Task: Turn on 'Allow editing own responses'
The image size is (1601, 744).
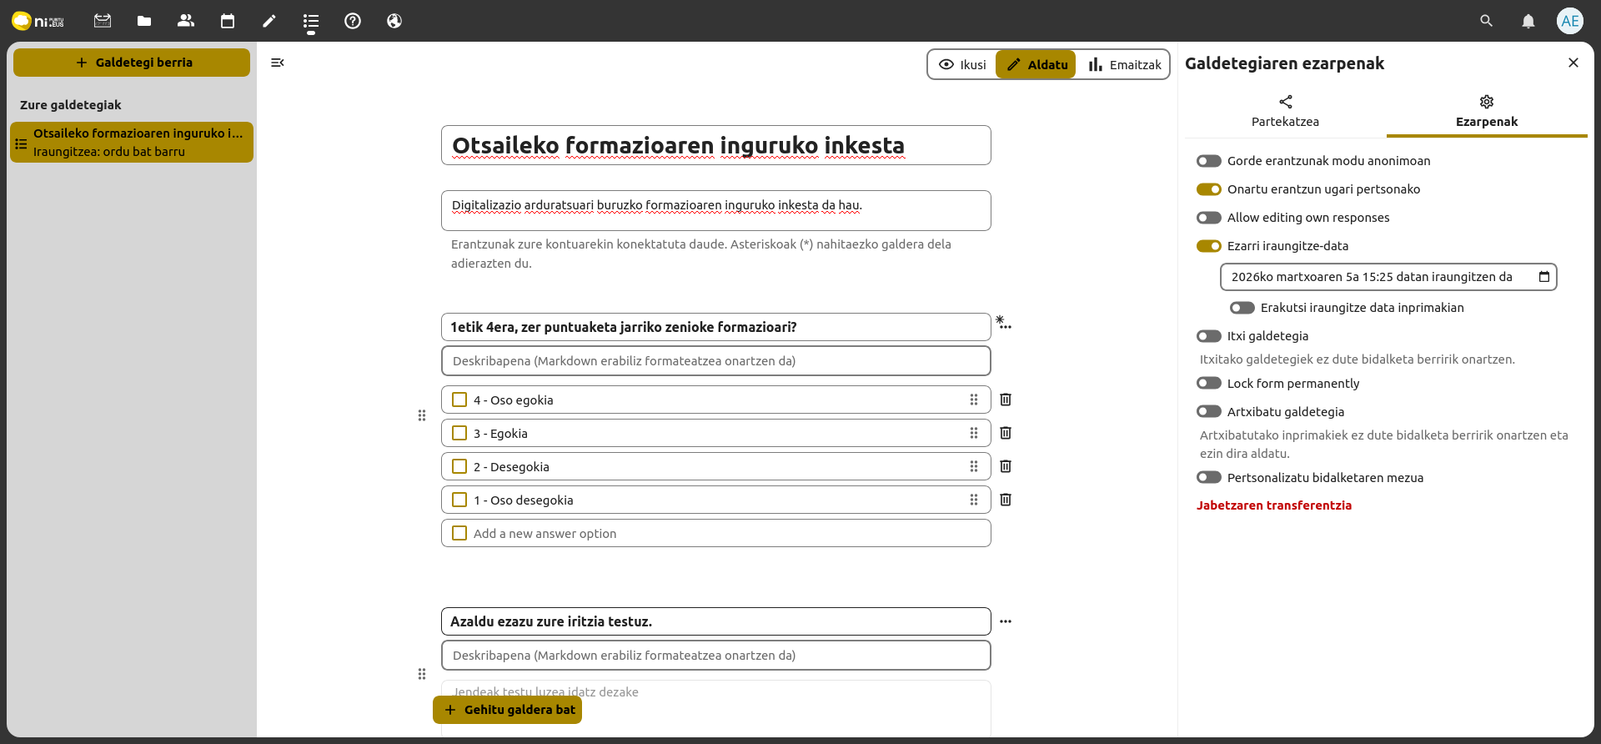Action: point(1208,218)
